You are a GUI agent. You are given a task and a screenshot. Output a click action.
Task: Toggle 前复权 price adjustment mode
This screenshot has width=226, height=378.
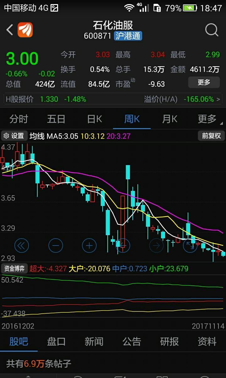pyautogui.click(x=211, y=136)
